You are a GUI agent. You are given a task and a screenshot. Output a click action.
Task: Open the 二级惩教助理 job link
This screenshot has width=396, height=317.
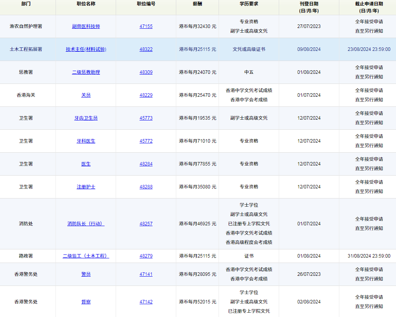[x=86, y=72]
